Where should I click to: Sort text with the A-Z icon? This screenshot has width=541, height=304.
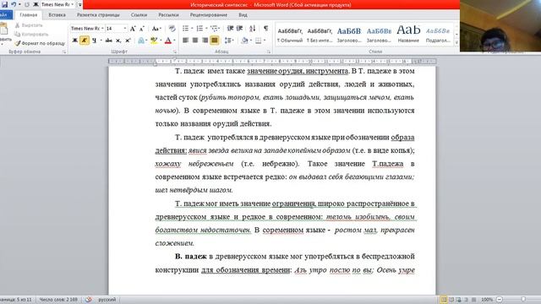[253, 28]
